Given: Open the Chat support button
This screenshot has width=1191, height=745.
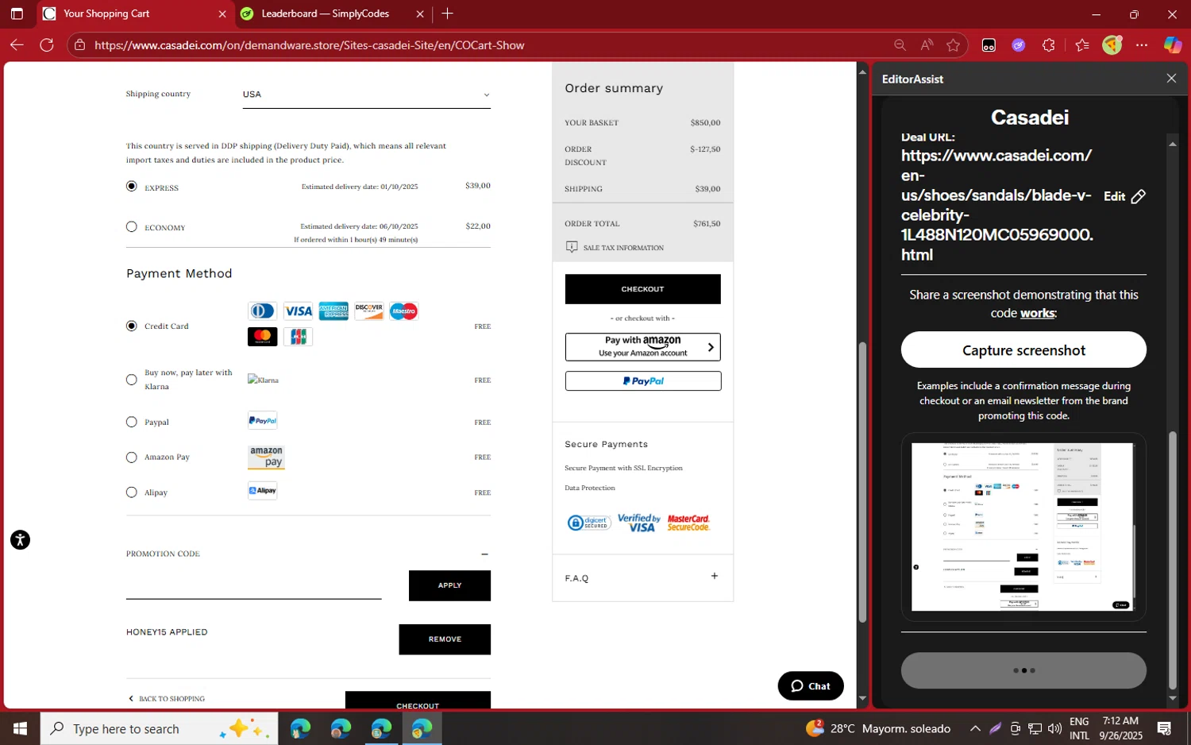Looking at the screenshot, I should (x=811, y=686).
